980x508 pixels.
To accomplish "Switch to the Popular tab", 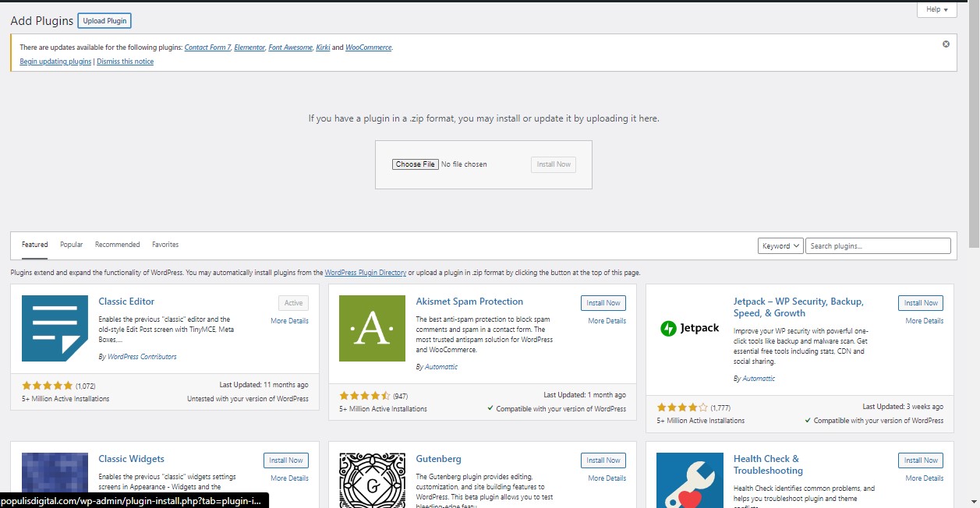I will click(71, 245).
